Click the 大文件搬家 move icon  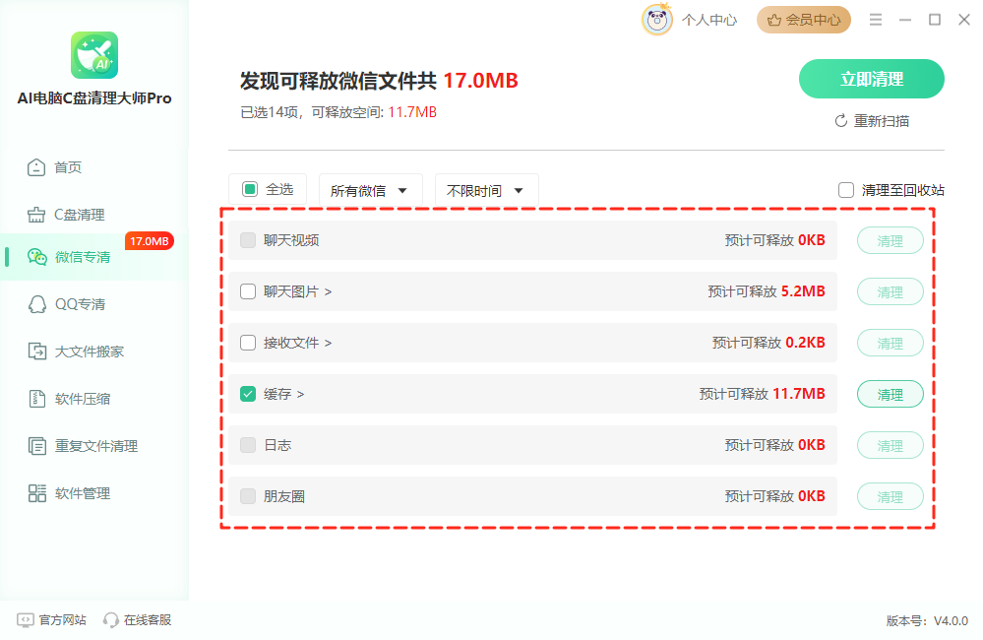point(37,352)
